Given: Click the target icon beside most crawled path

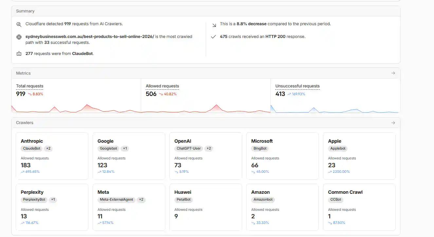Looking at the screenshot, I should tap(19, 37).
